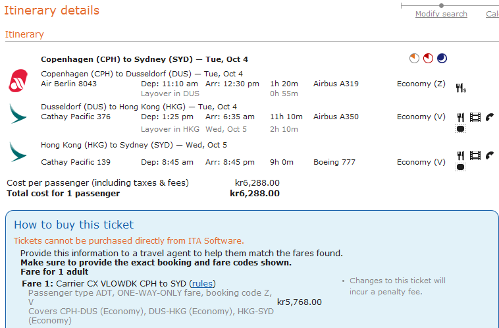Click the red pie-clock icon in trip header
The height and width of the screenshot is (328, 499).
click(428, 59)
